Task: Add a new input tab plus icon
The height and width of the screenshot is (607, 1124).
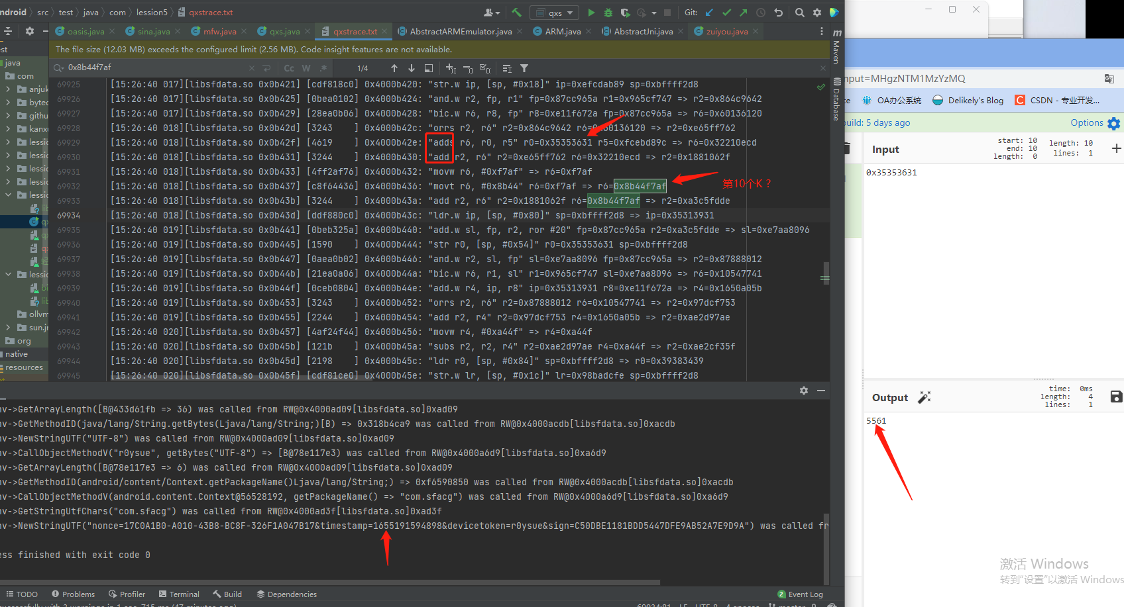Action: 1117,148
